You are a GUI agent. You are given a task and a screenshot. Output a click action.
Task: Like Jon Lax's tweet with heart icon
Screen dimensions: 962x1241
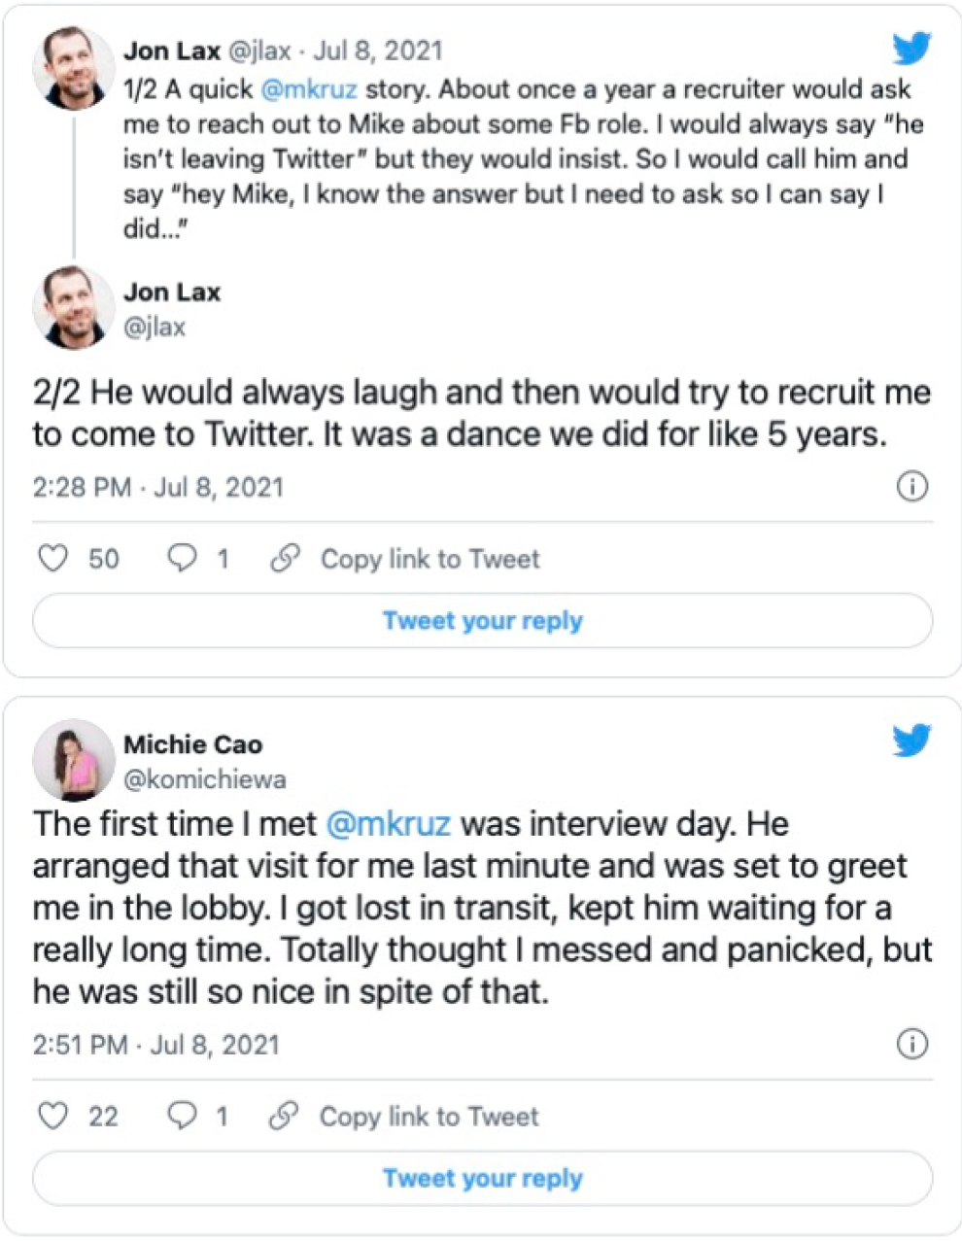click(x=52, y=559)
